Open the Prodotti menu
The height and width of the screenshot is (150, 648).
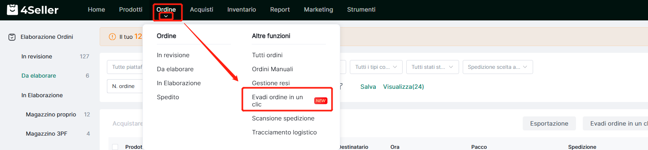[131, 10]
